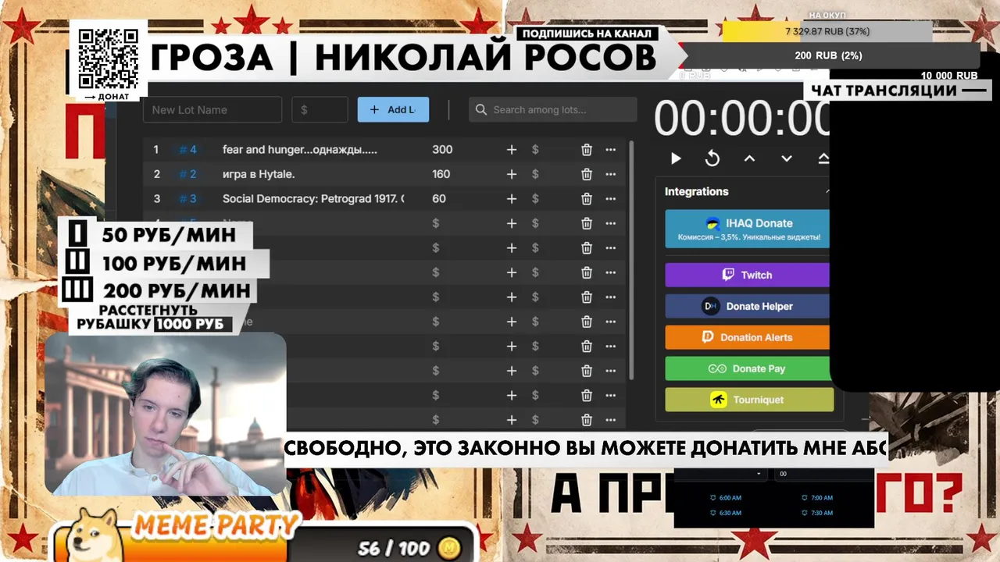Click the lot name fear and hunger...однажды

click(x=300, y=150)
